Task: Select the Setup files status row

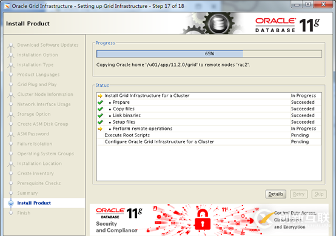Action: coord(209,122)
